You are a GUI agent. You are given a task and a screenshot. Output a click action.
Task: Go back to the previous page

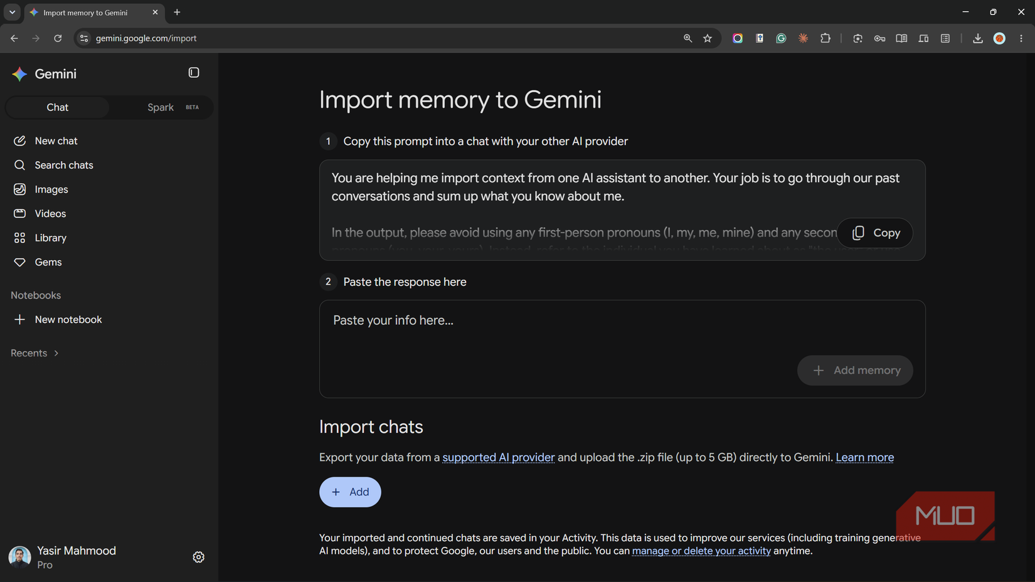(x=14, y=38)
